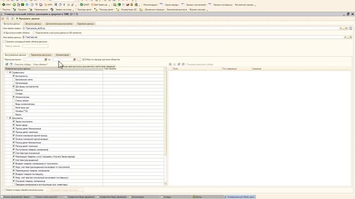Open the Приходы денег item
This screenshot has height=199, width=355.
click(84, 10)
